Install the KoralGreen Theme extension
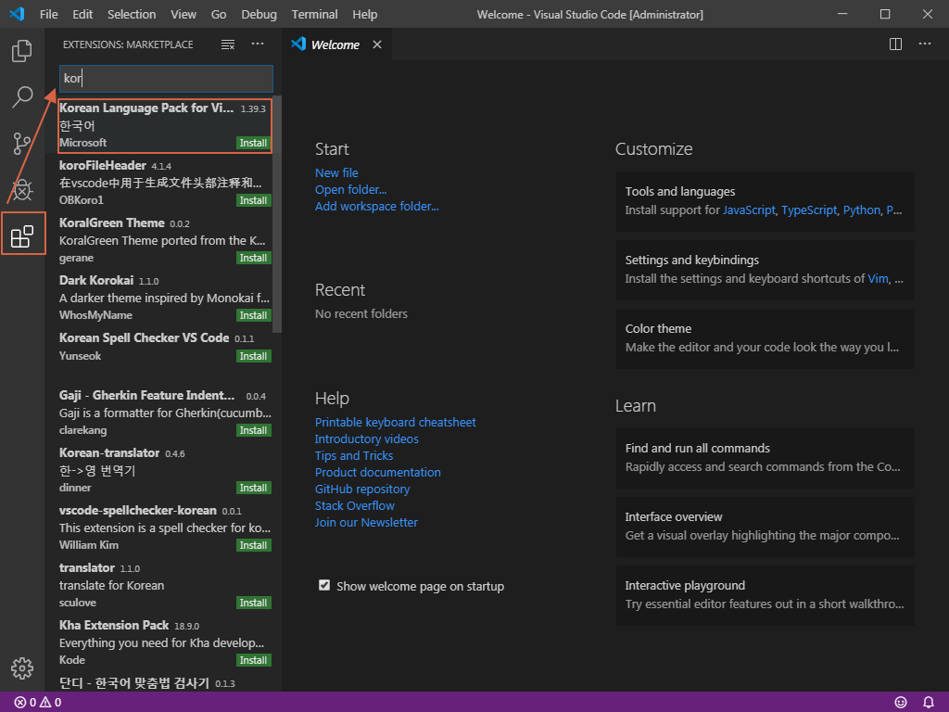The width and height of the screenshot is (949, 712). click(253, 258)
